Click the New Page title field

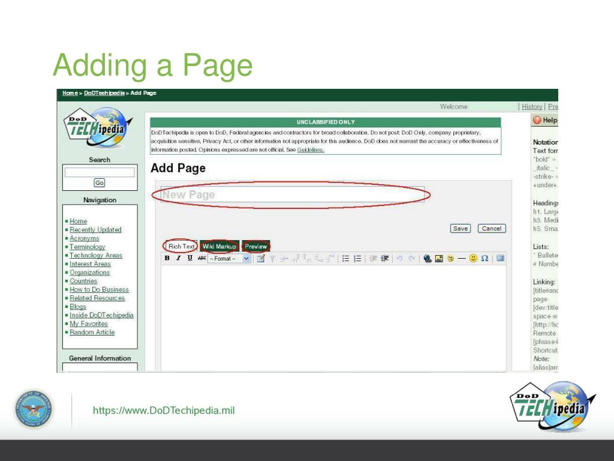coord(293,194)
